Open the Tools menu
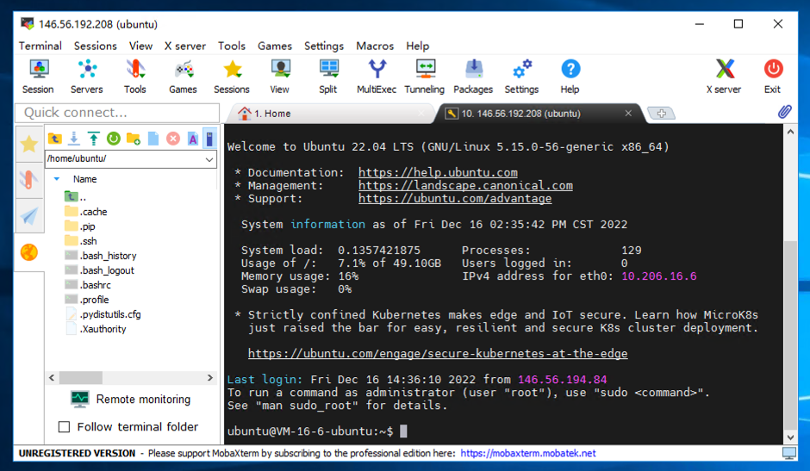810x471 pixels. [x=232, y=46]
